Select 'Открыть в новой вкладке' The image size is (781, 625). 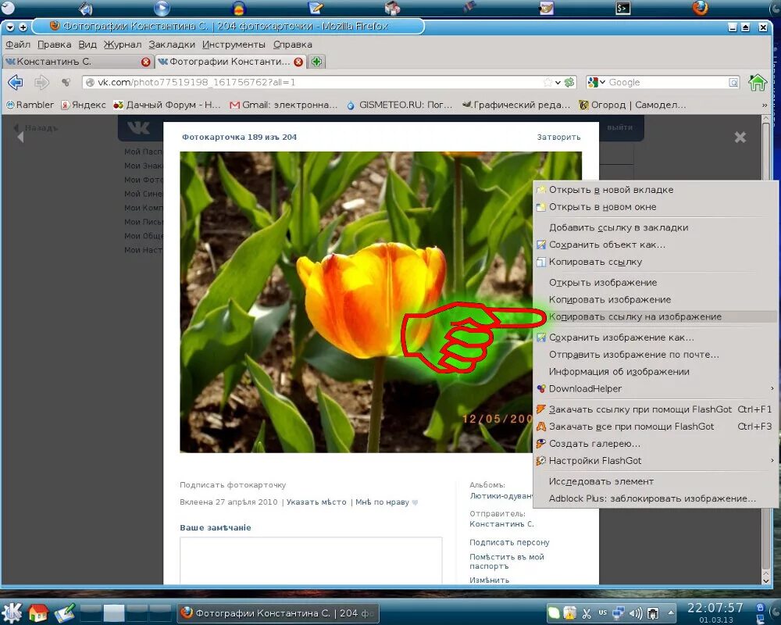[655, 190]
